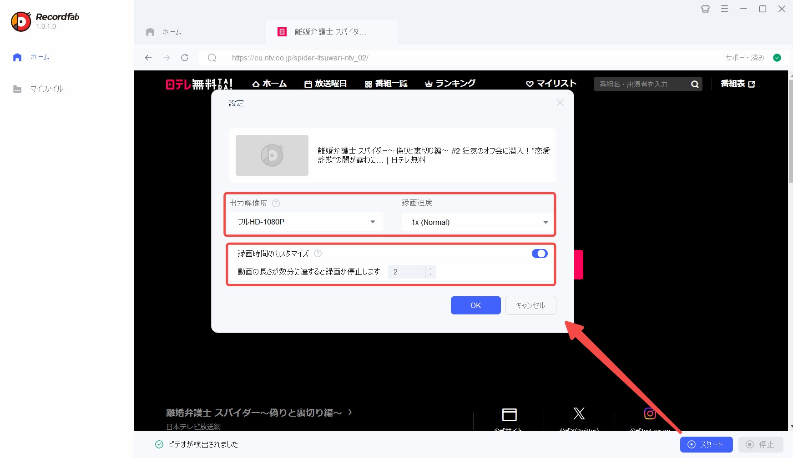Viewport: 793px width, 458px height.
Task: Click the 日テレ無料TADA logo
Action: [x=199, y=84]
